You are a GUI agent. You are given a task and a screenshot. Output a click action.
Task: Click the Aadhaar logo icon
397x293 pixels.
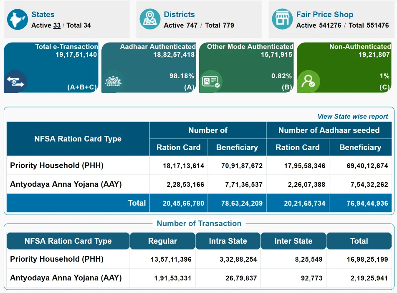[x=113, y=82]
